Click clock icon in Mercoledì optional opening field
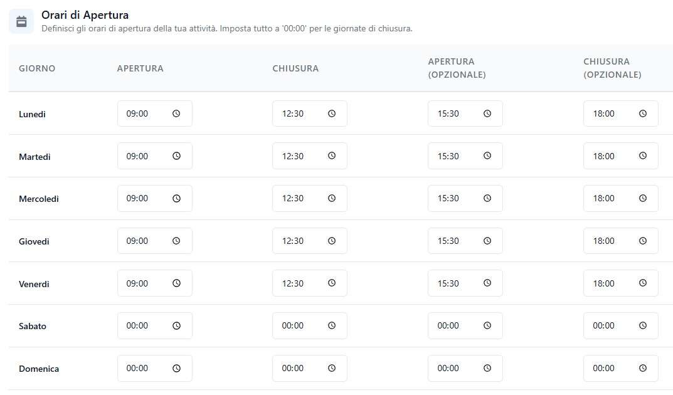This screenshot has height=395, width=673. coord(487,198)
